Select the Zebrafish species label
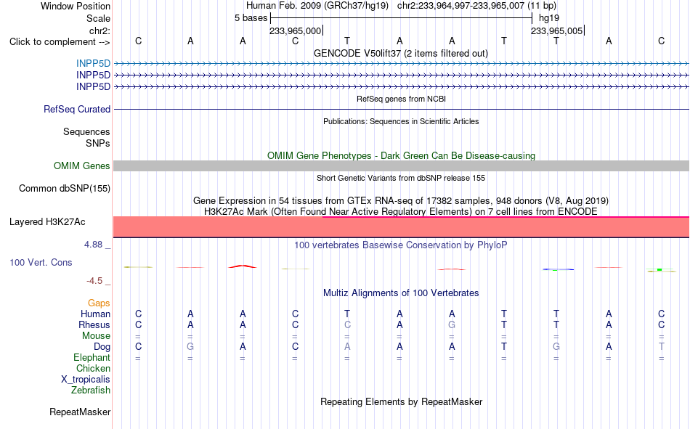This screenshot has height=429, width=690. pyautogui.click(x=91, y=390)
